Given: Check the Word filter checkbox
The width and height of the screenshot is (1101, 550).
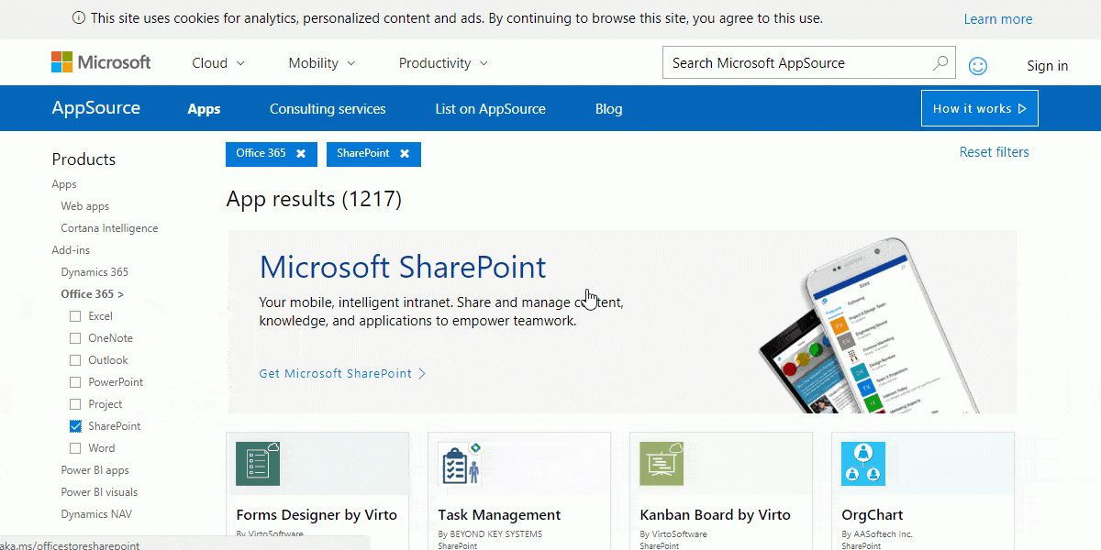Looking at the screenshot, I should (x=75, y=448).
